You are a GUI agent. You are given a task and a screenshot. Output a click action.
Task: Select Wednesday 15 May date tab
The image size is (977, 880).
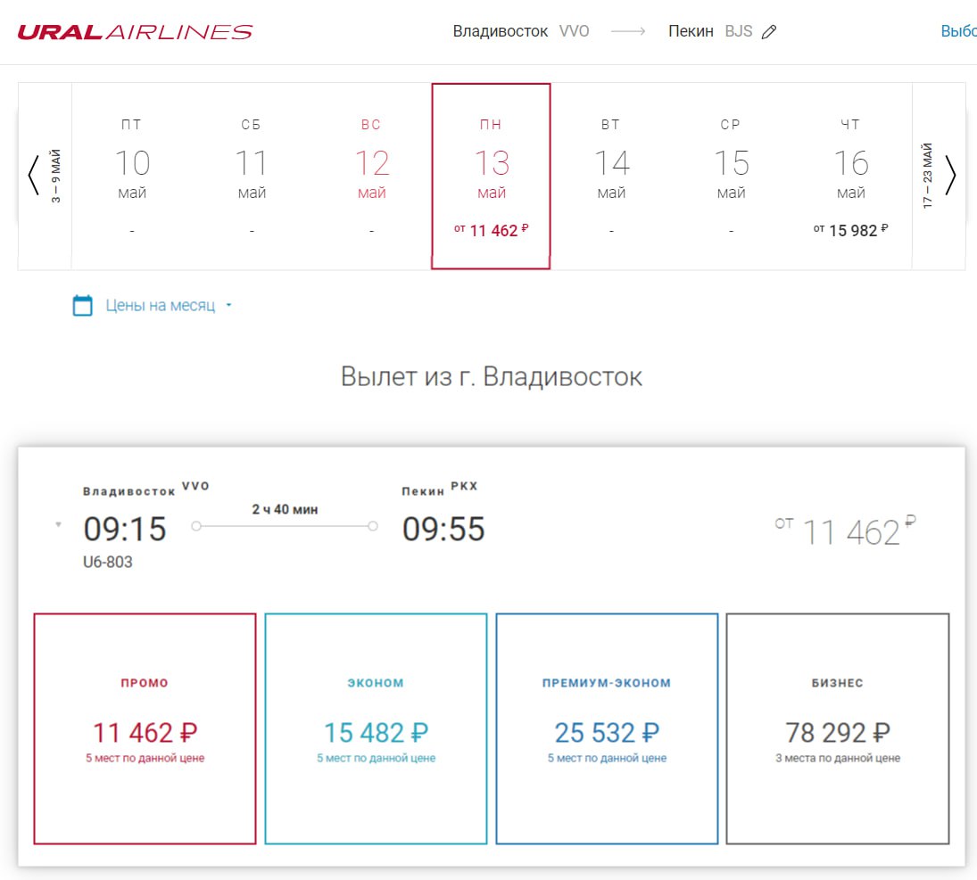[x=731, y=176]
